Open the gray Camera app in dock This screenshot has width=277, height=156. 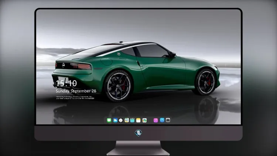tap(168, 120)
